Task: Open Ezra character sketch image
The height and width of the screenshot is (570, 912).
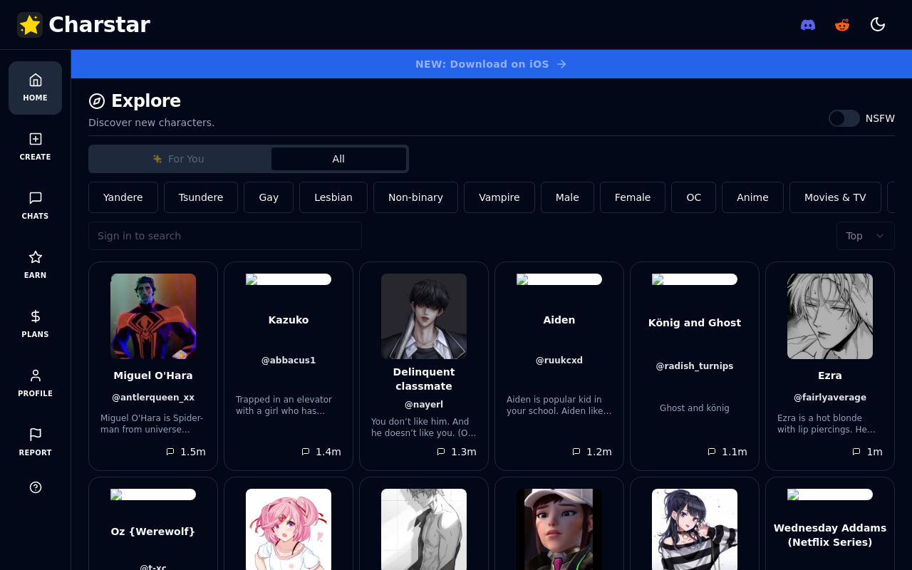Action: coord(830,316)
